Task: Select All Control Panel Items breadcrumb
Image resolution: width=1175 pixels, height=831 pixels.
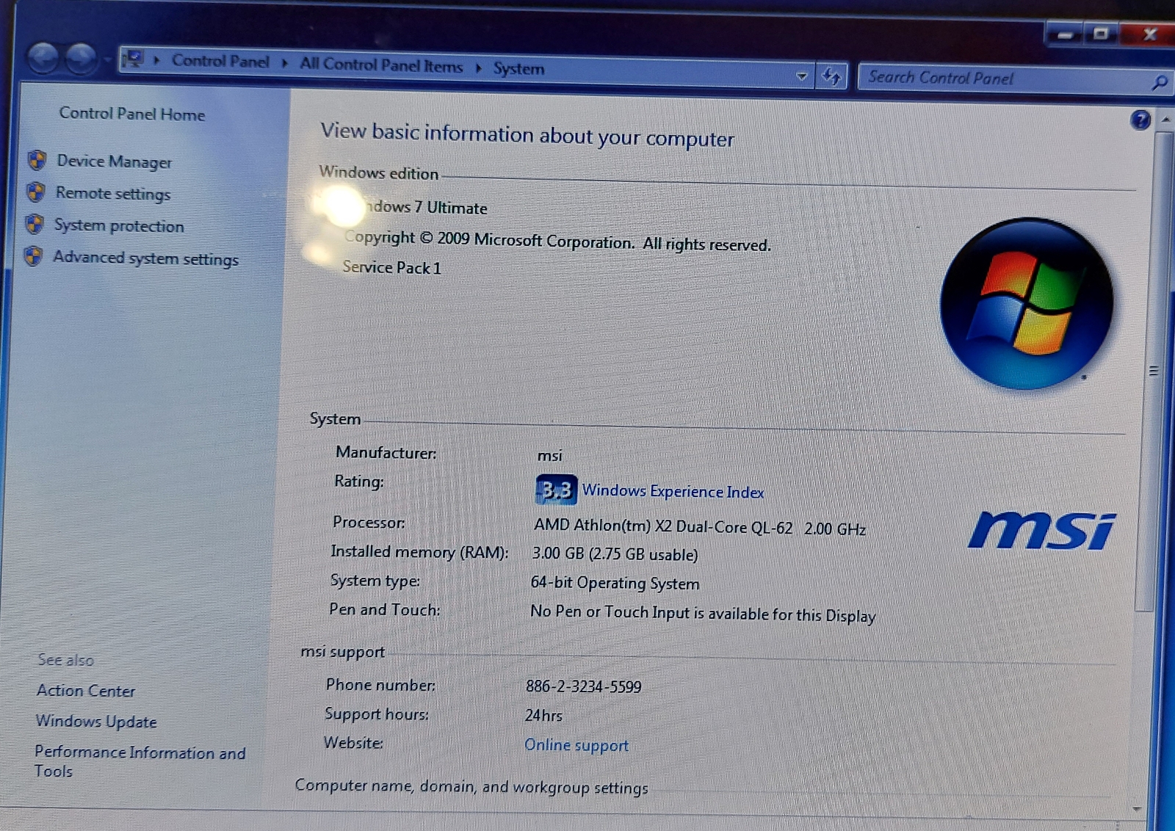Action: (x=381, y=65)
